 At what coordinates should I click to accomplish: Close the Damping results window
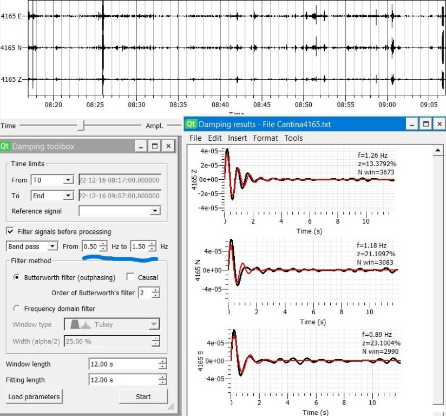click(440, 124)
